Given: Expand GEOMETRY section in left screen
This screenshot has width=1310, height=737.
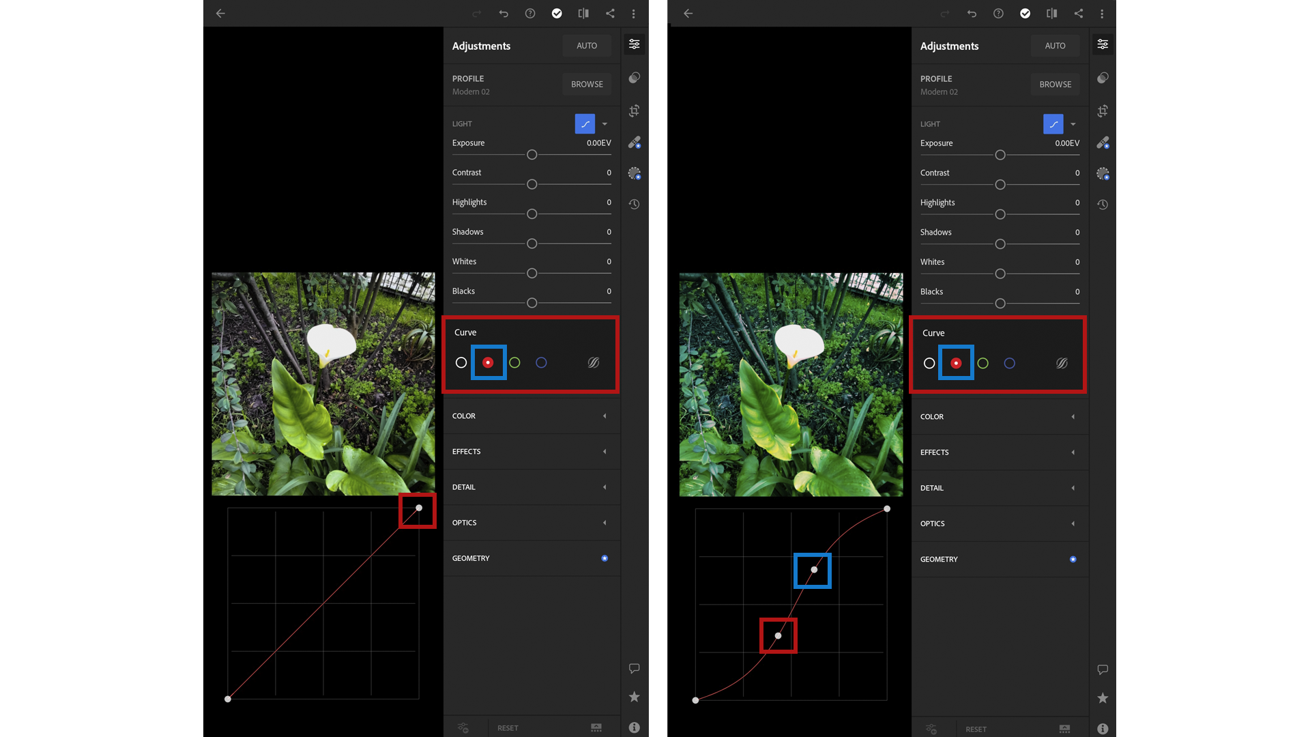Looking at the screenshot, I should point(532,558).
